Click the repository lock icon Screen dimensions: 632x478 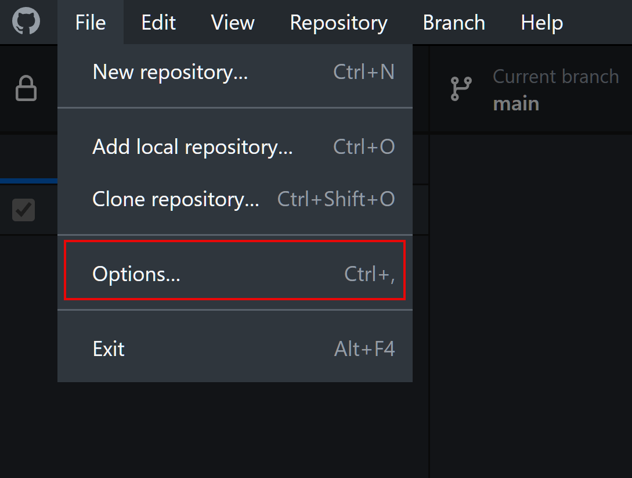[x=26, y=88]
